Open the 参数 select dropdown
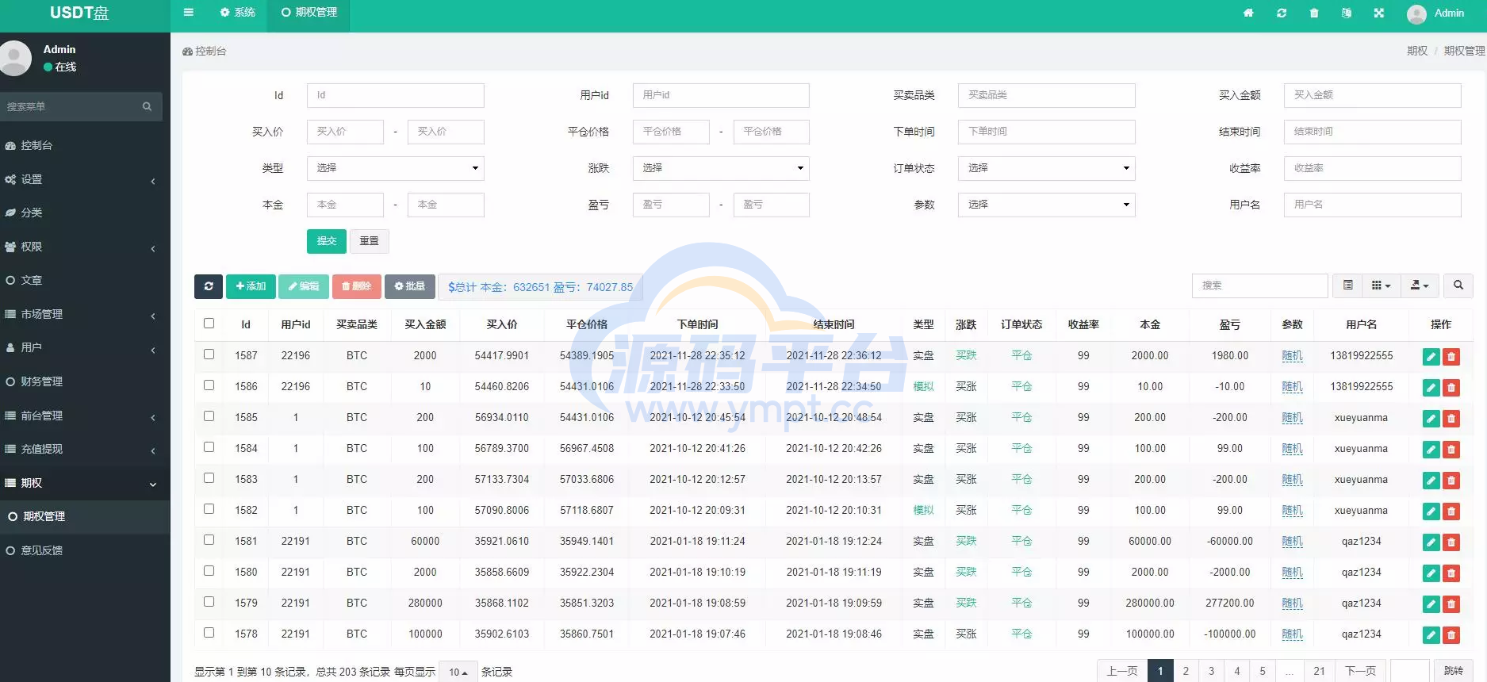 tap(1046, 205)
